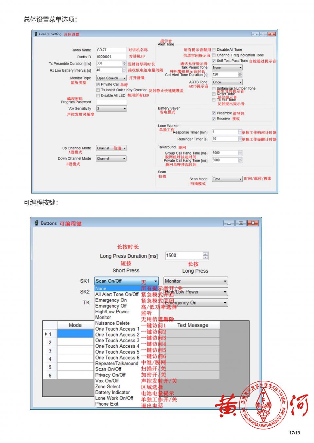Image resolution: width=314 pixels, height=443 pixels.
Task: Click the Text Message column header
Action: point(193,325)
